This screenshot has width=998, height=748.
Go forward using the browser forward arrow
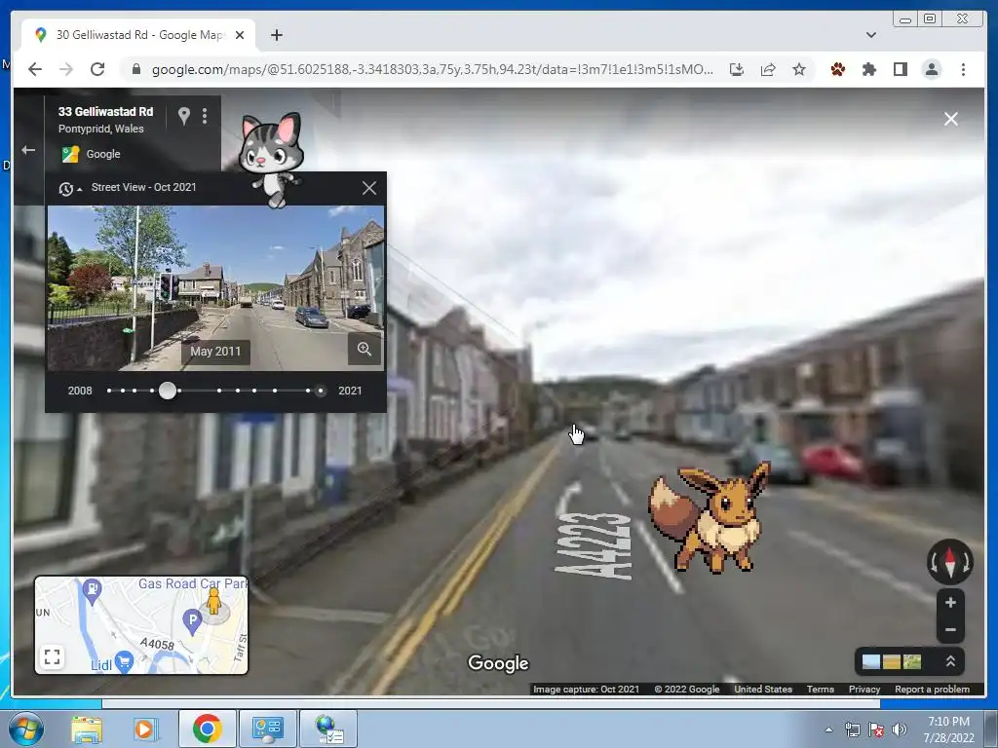65,69
